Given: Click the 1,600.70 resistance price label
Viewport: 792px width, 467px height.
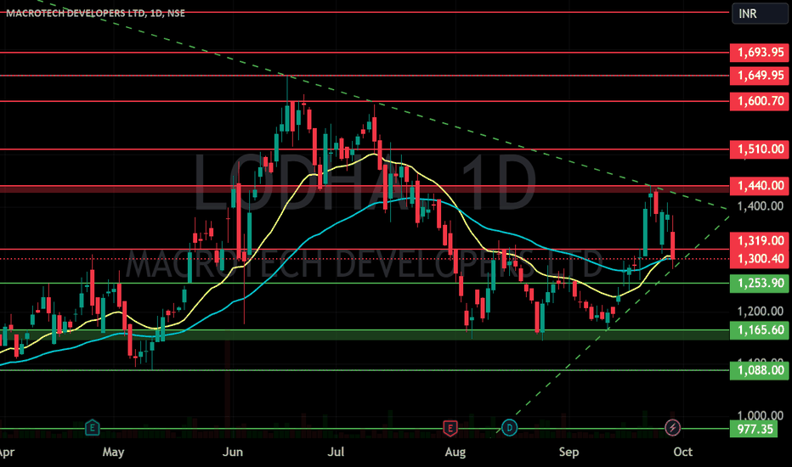Looking at the screenshot, I should [x=759, y=101].
